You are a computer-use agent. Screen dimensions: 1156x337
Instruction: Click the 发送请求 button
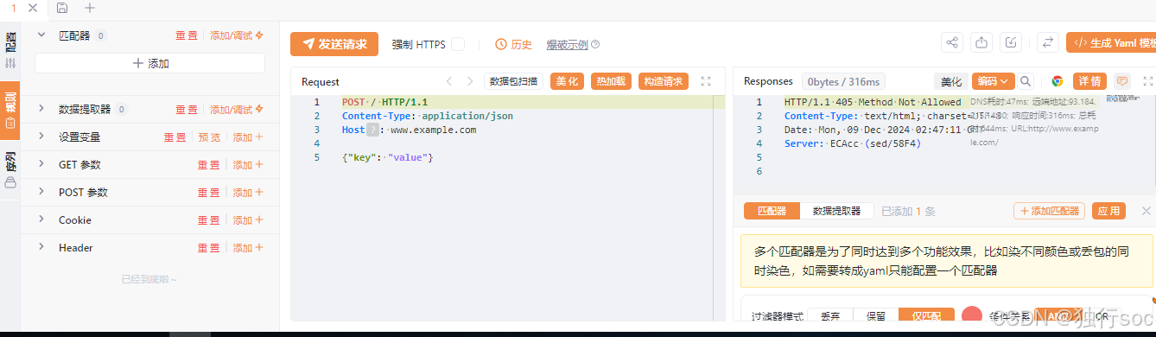tap(334, 44)
